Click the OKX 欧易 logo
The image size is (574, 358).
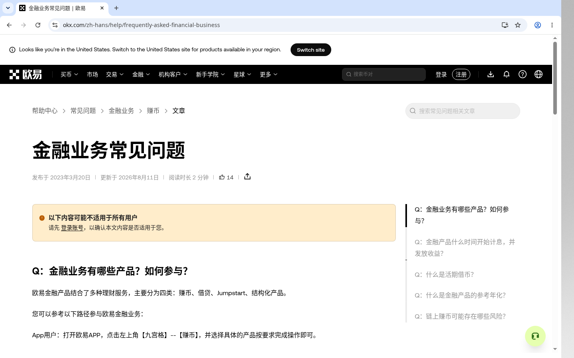26,74
